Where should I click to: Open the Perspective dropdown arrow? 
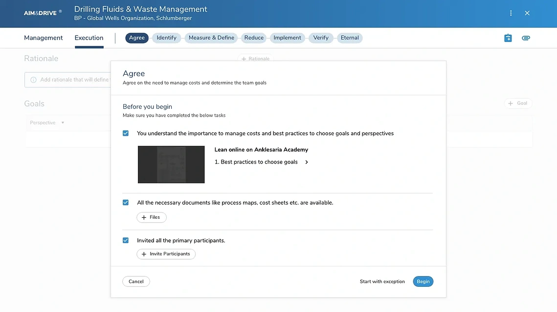click(63, 123)
